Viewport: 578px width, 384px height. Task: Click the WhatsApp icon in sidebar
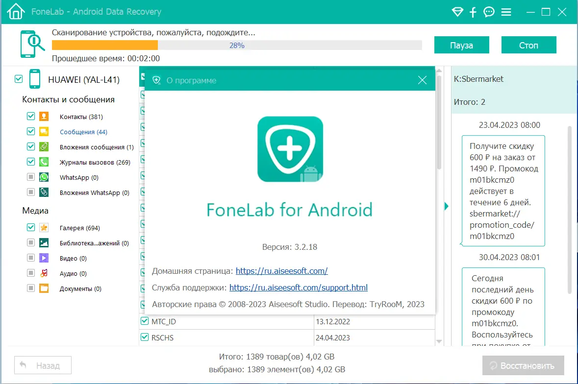[44, 177]
